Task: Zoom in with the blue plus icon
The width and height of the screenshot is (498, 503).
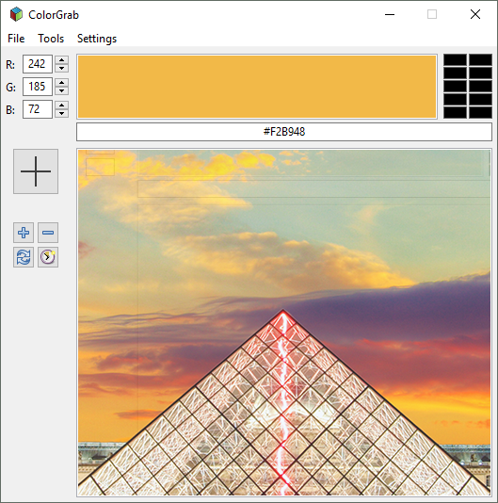Action: pos(24,233)
